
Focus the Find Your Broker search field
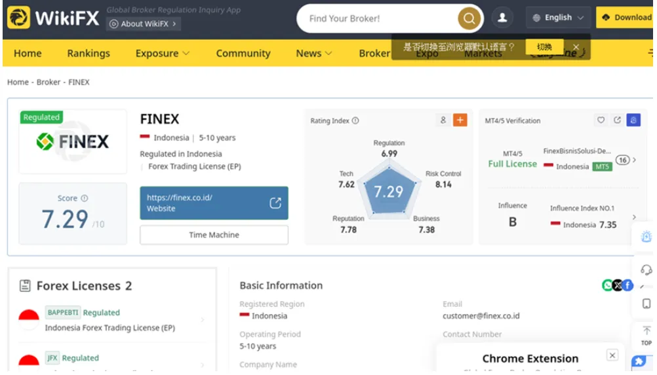pyautogui.click(x=377, y=18)
